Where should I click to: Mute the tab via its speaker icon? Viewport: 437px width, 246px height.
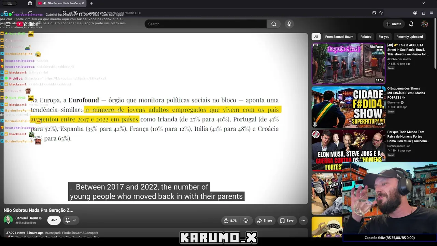pyautogui.click(x=45, y=3)
